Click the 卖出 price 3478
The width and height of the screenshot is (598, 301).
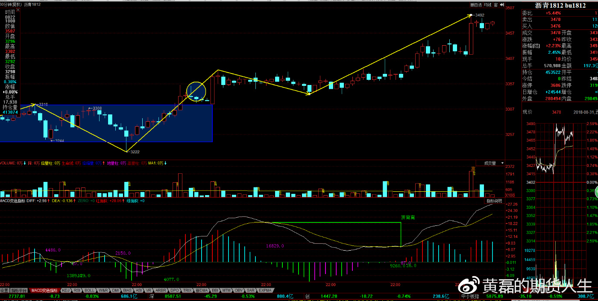point(555,19)
